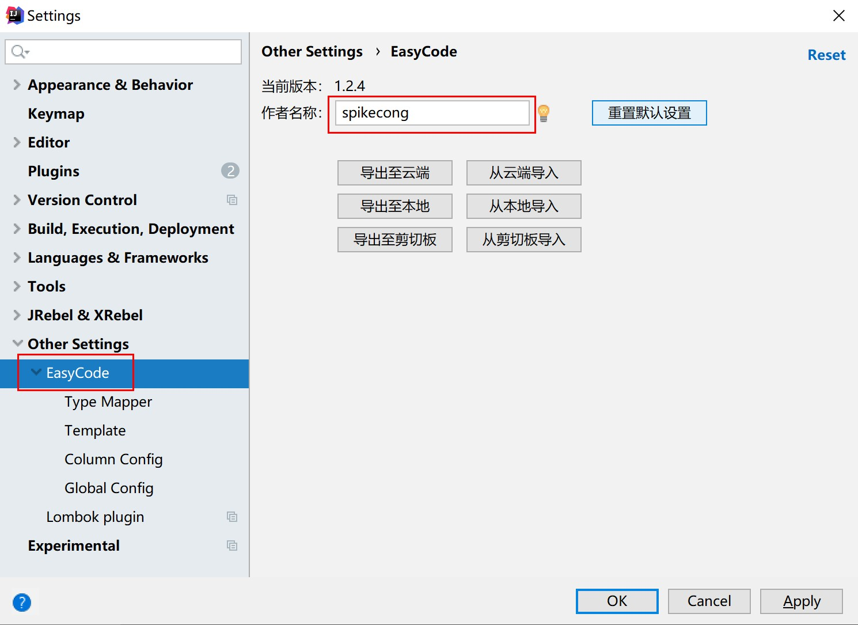
Task: Collapse the EasyCode tree node
Action: 36,373
